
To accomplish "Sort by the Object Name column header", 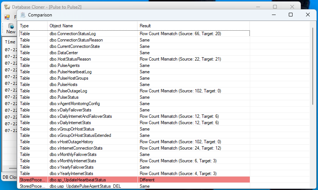I will tap(92, 26).
